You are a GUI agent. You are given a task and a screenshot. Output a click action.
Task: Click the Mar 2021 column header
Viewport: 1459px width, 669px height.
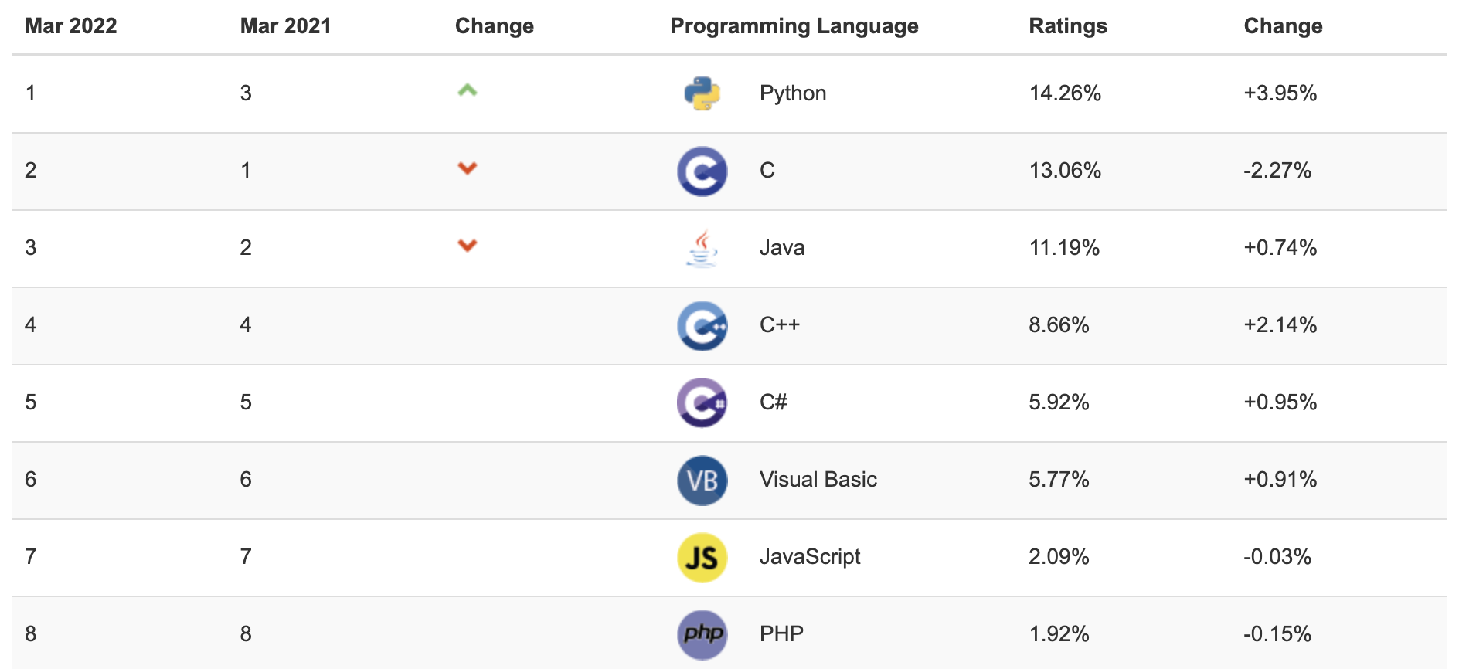(x=285, y=26)
